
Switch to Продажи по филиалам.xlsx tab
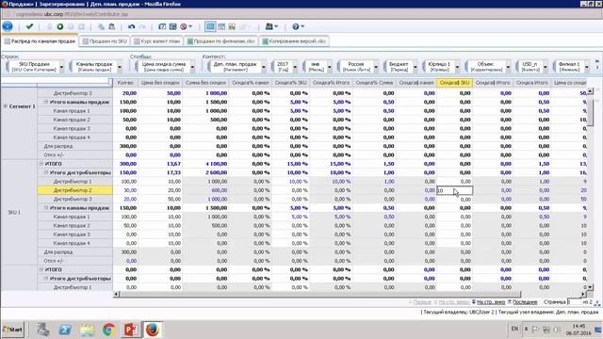click(221, 41)
